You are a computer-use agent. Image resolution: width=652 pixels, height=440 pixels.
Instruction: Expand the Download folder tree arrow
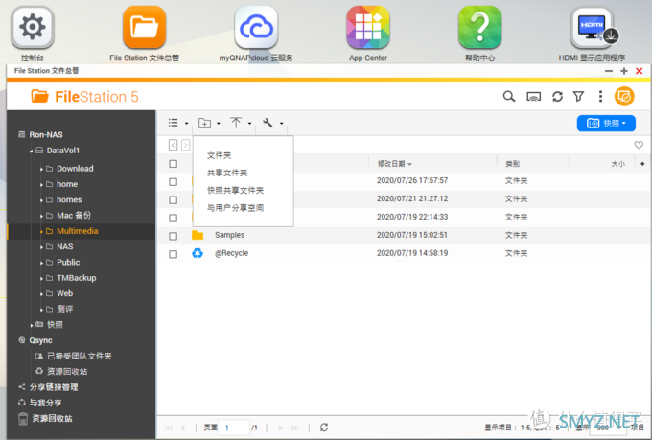(x=41, y=170)
